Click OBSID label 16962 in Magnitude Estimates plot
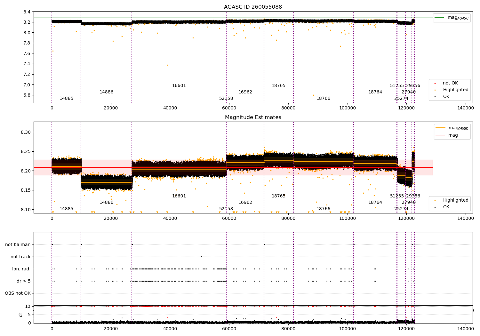Image resolution: width=480 pixels, height=336 pixels. coord(245,203)
